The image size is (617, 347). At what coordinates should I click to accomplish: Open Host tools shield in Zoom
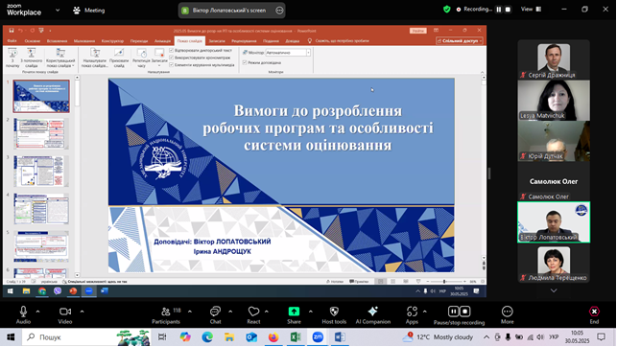coord(334,314)
